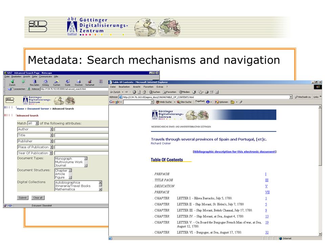Click the Submit button

tap(23, 198)
